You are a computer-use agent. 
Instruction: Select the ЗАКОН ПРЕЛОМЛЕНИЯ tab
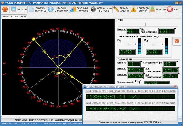tap(14, 16)
